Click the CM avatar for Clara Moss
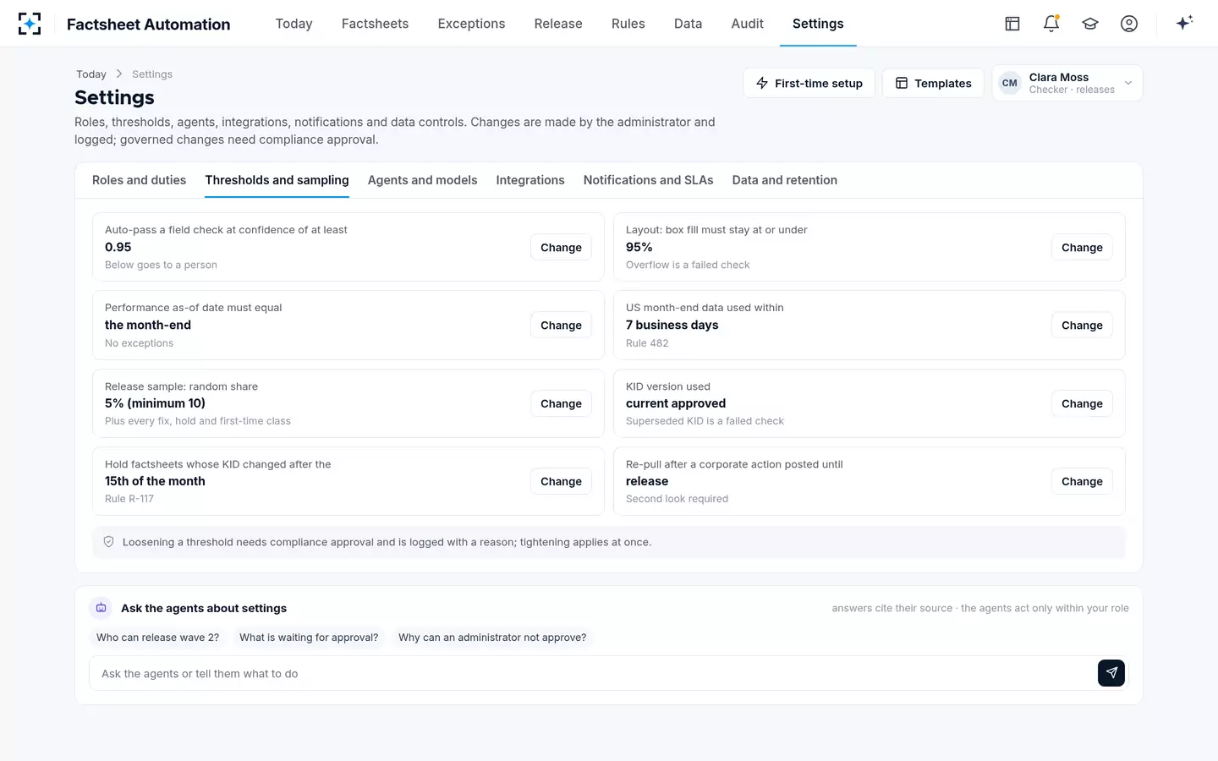The image size is (1218, 761). (x=1010, y=83)
